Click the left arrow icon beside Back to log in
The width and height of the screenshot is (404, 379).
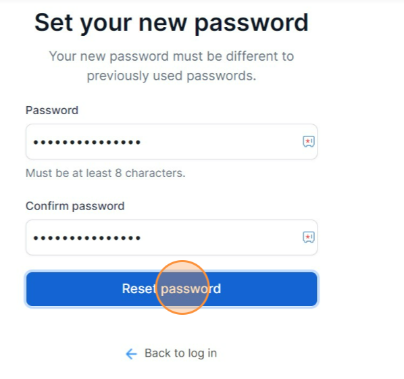(x=131, y=354)
